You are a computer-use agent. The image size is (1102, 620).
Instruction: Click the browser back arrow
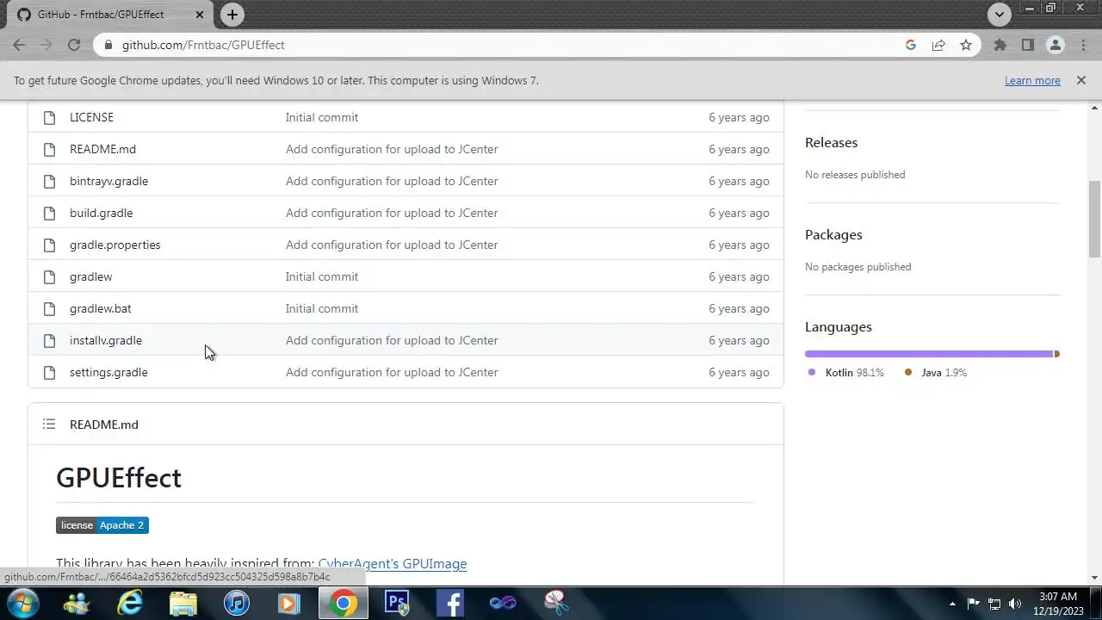coord(19,45)
